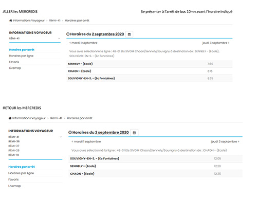This screenshot has width=257, height=200.
Task: Select SOUVIGNY-EN-S. - (Ec Fontaines) in RETOUR table
Action: [x=155, y=158]
